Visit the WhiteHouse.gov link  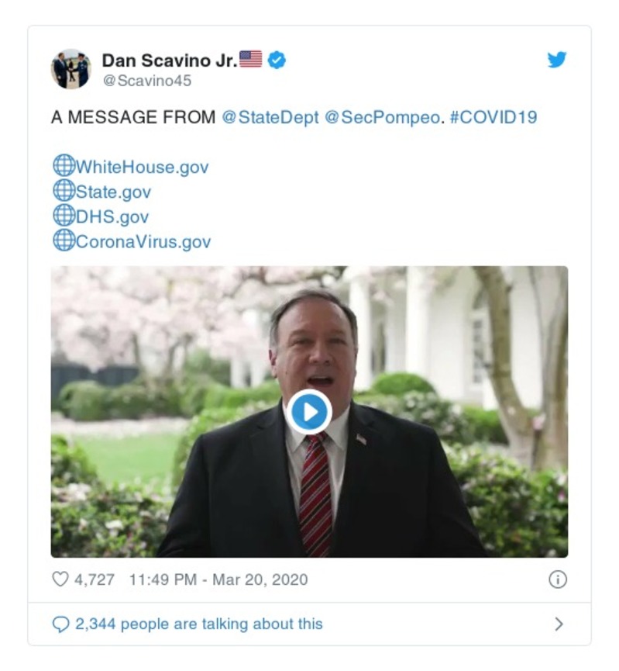[142, 168]
